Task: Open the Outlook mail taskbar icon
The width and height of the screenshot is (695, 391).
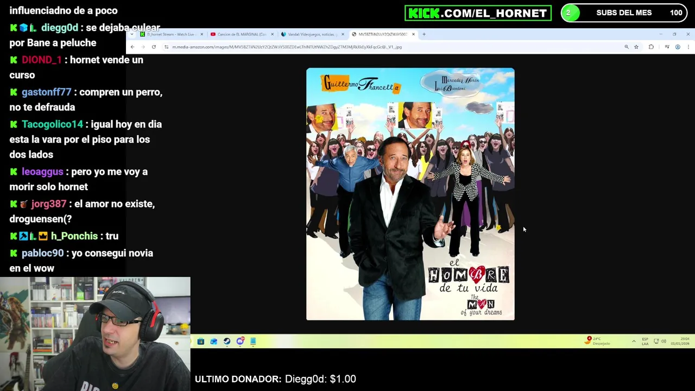Action: tap(214, 341)
